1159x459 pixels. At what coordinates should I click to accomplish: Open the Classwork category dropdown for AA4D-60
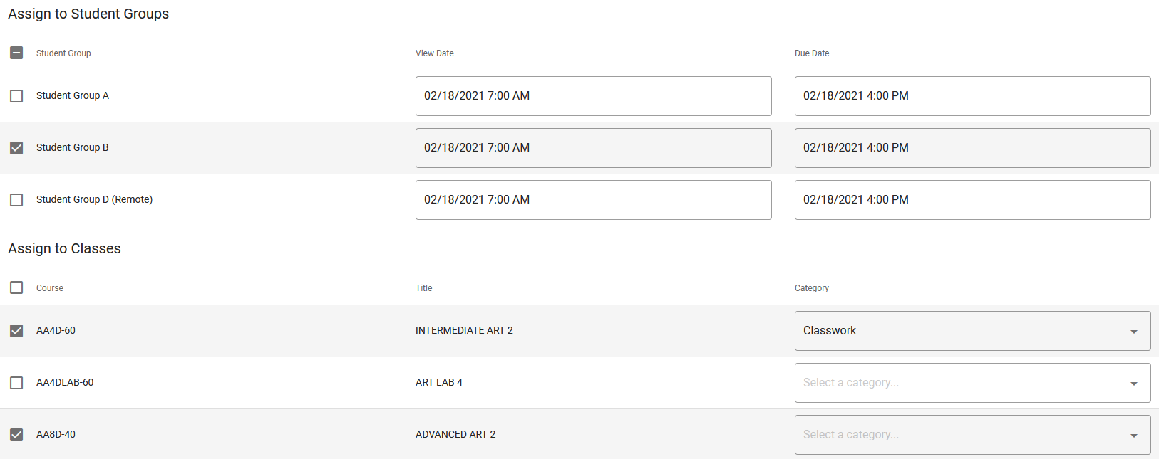972,331
